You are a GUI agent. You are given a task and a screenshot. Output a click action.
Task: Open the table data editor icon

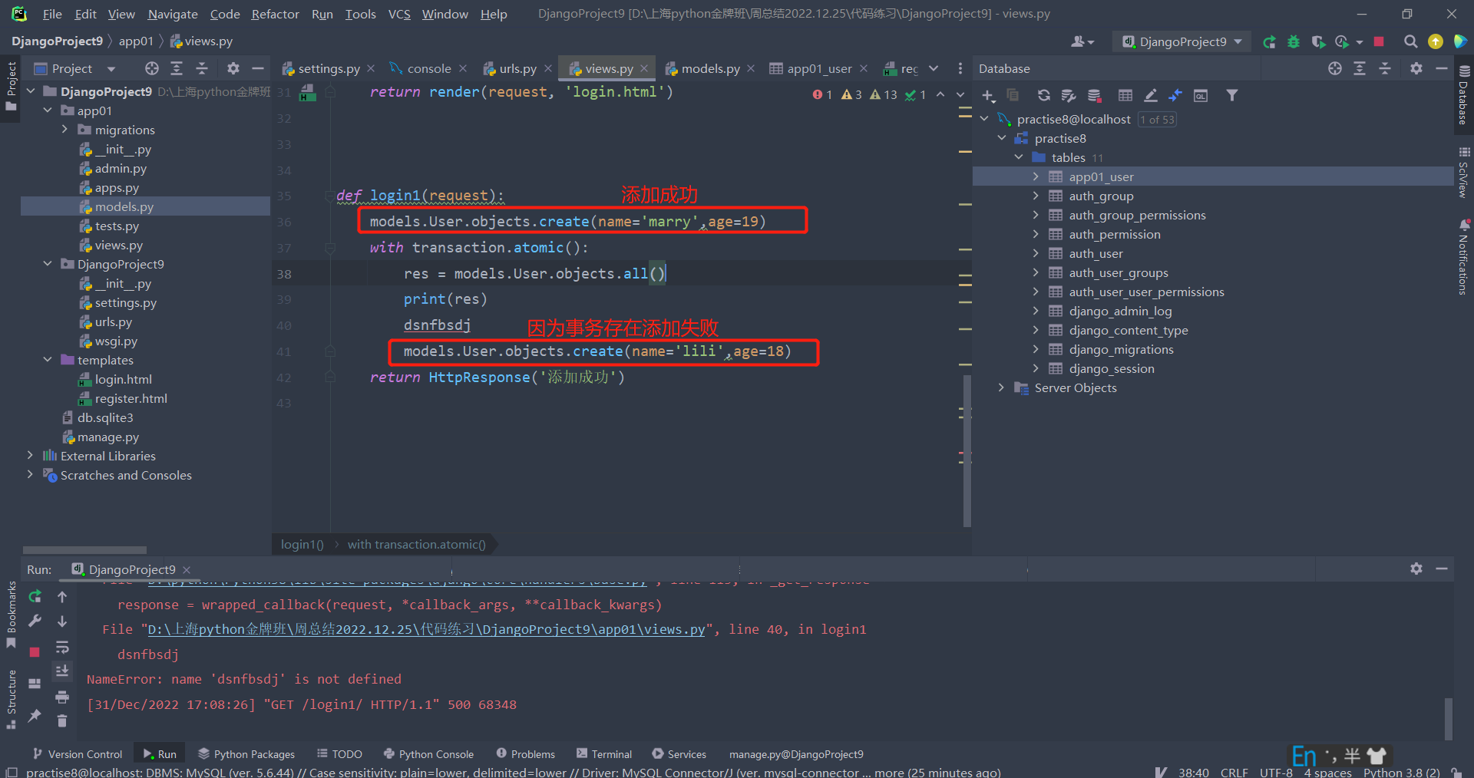click(x=1125, y=95)
